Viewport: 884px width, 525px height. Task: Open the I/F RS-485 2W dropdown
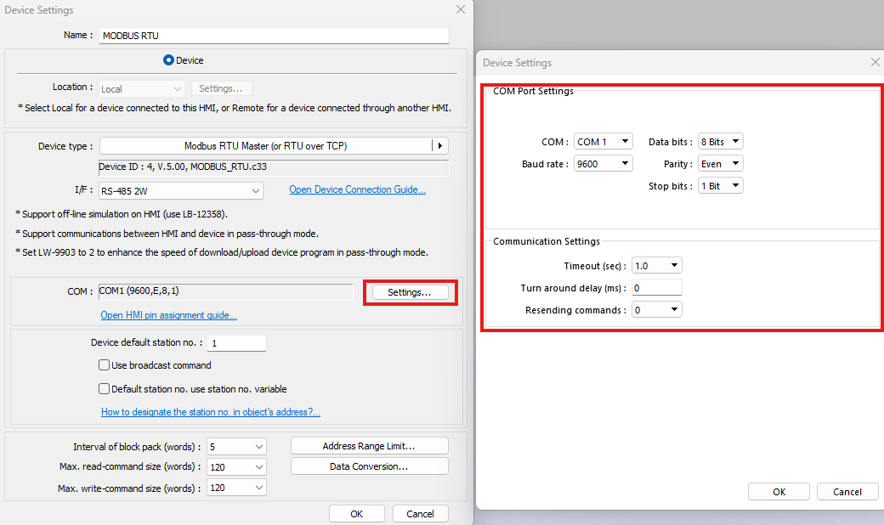coord(180,191)
